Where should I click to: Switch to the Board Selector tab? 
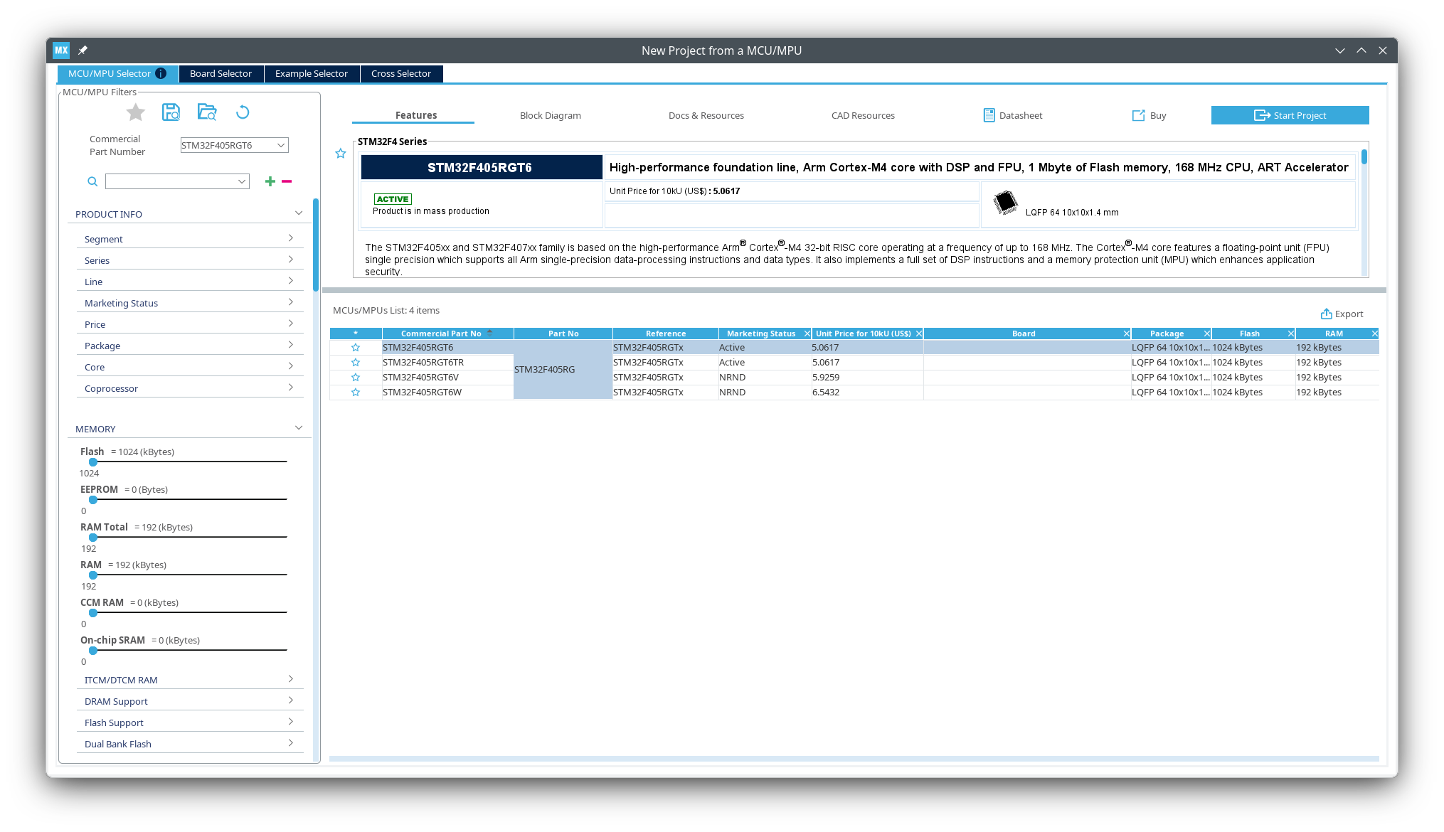pyautogui.click(x=221, y=74)
